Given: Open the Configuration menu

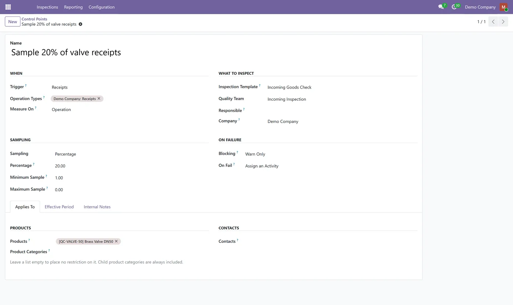Looking at the screenshot, I should click(x=102, y=7).
